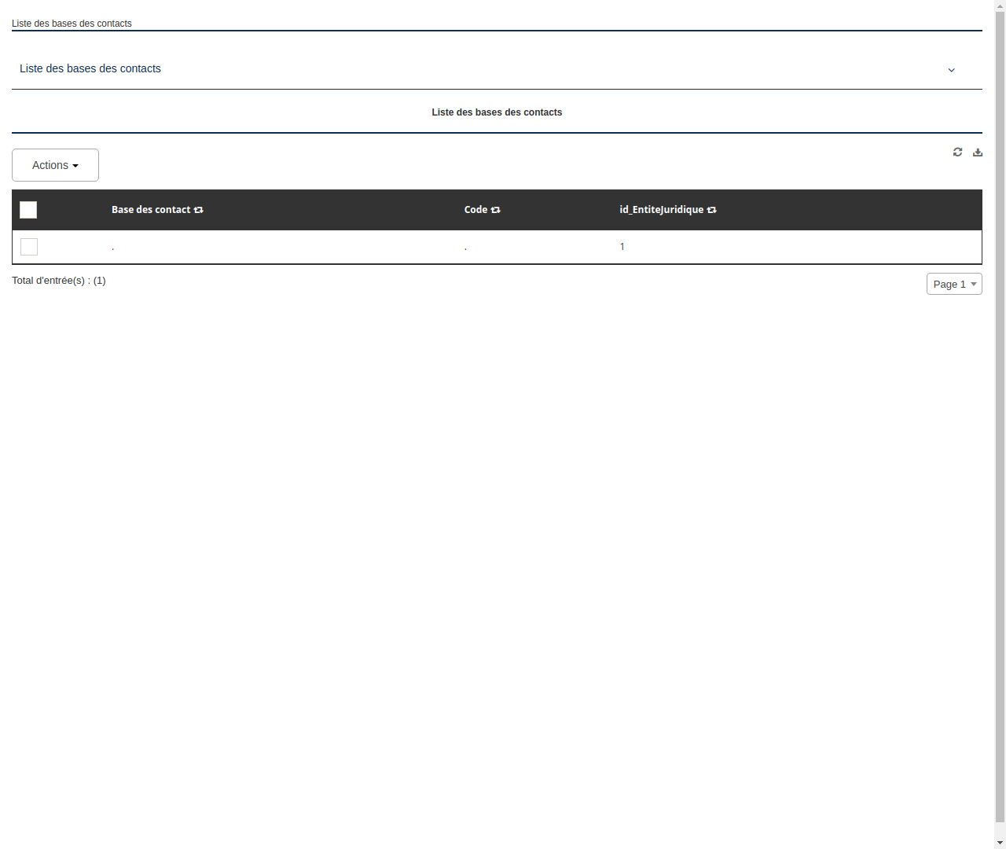Open the Actions dropdown

tap(55, 165)
